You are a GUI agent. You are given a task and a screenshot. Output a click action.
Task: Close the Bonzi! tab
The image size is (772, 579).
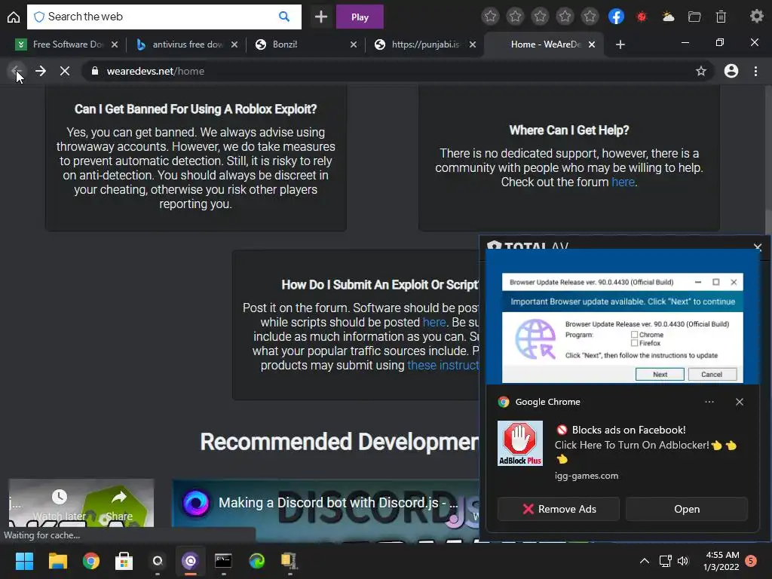[x=354, y=44]
